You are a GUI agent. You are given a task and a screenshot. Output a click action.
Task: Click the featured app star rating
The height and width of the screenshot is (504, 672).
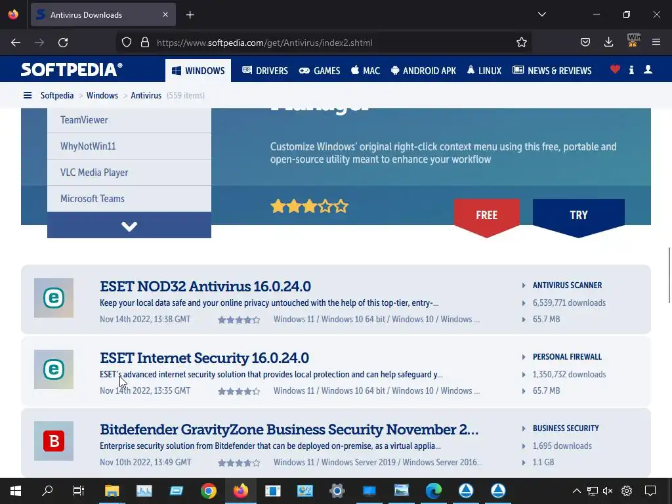click(310, 206)
